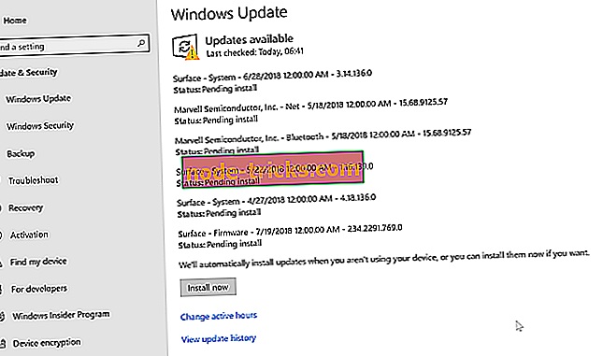Viewport: 603px width, 356px height.
Task: Select Marvell Semiconductor Bluetooth update entry
Action: pos(323,142)
